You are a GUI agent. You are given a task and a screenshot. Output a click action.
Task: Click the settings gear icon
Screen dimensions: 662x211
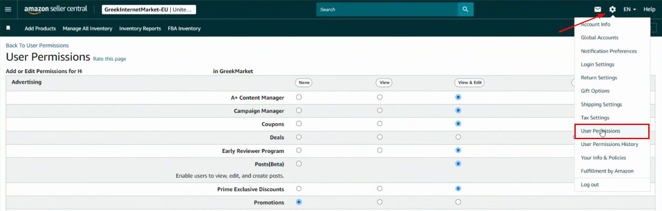pos(612,9)
